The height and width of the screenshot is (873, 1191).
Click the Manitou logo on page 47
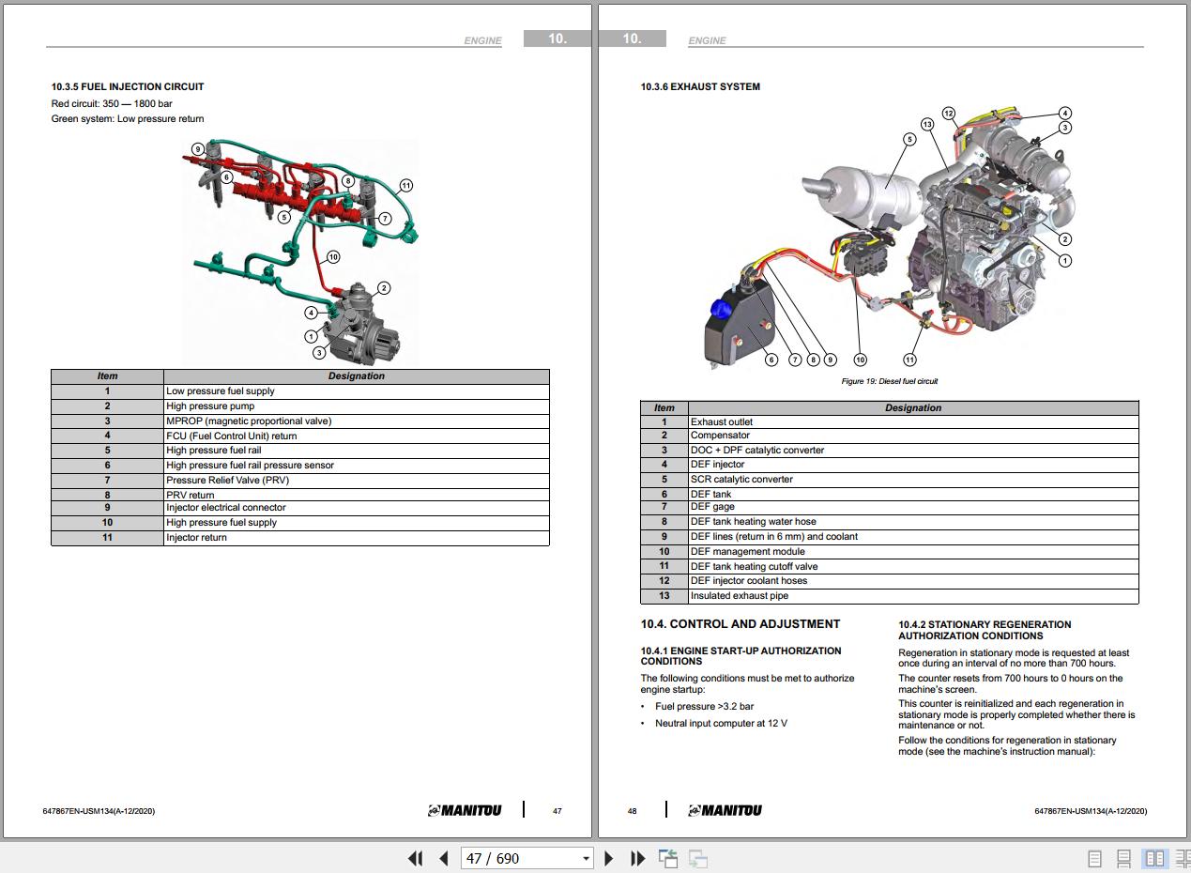[465, 810]
